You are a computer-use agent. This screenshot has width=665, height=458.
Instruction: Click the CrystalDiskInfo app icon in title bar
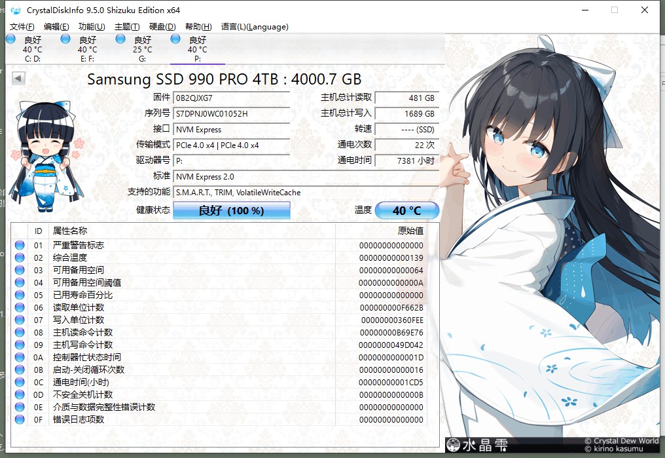[16, 10]
